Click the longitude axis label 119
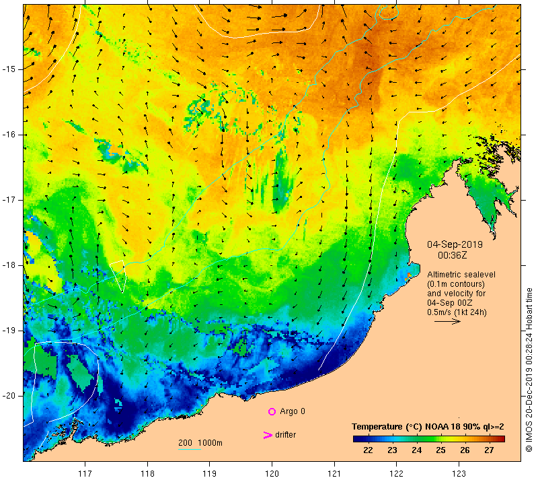The height and width of the screenshot is (478, 538). click(210, 473)
